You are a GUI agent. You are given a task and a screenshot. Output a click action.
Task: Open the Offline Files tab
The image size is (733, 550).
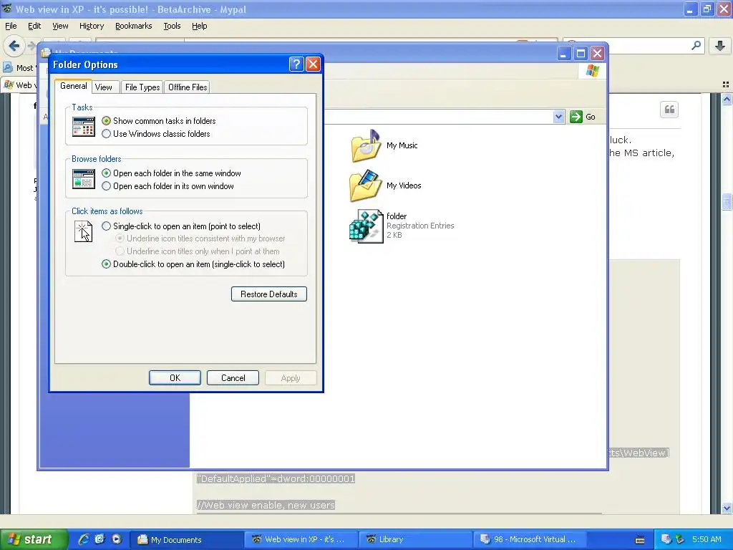point(188,87)
